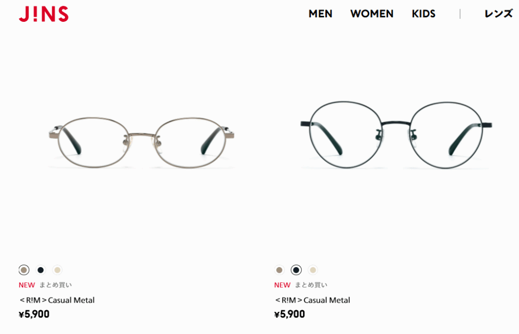Click the left product's NEW label
The height and width of the screenshot is (334, 519).
tap(27, 285)
